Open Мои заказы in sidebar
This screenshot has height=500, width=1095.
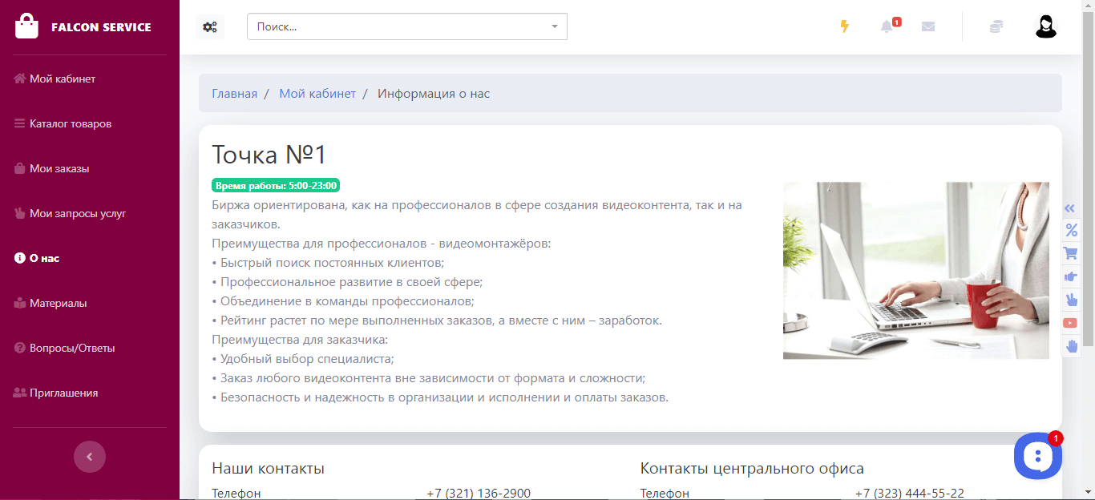point(59,169)
